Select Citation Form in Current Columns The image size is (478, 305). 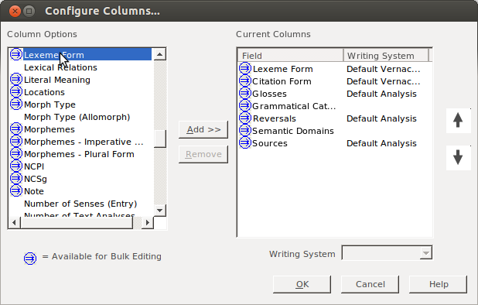(x=282, y=81)
